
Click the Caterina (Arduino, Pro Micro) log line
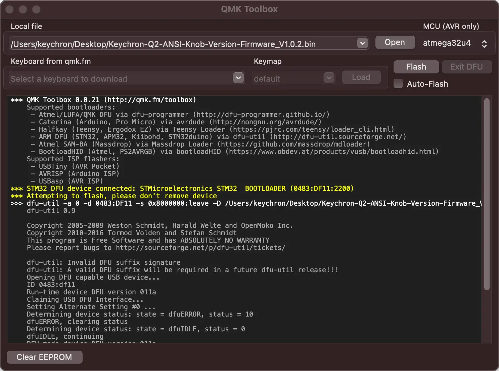(x=176, y=122)
